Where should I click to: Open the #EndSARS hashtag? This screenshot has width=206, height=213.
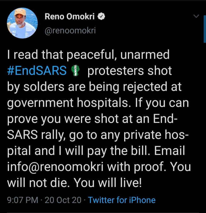pos(37,71)
